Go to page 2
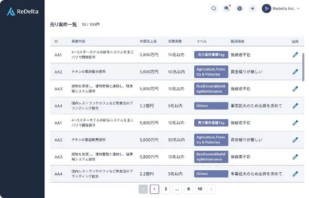 coord(166,189)
